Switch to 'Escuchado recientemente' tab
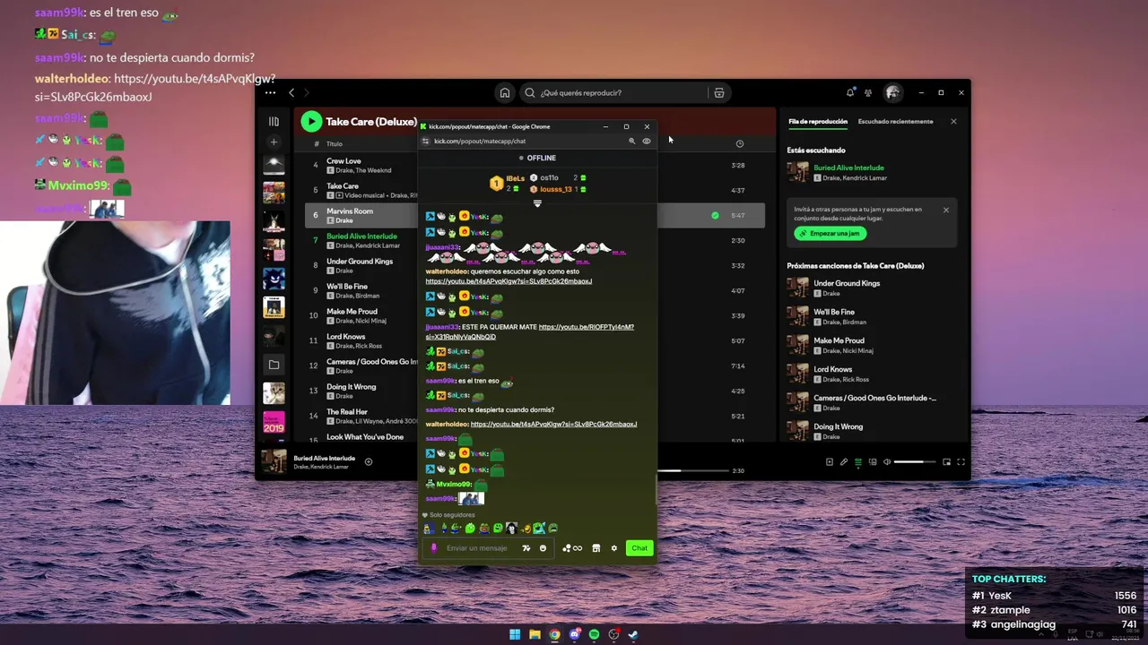The image size is (1148, 645). coord(895,121)
